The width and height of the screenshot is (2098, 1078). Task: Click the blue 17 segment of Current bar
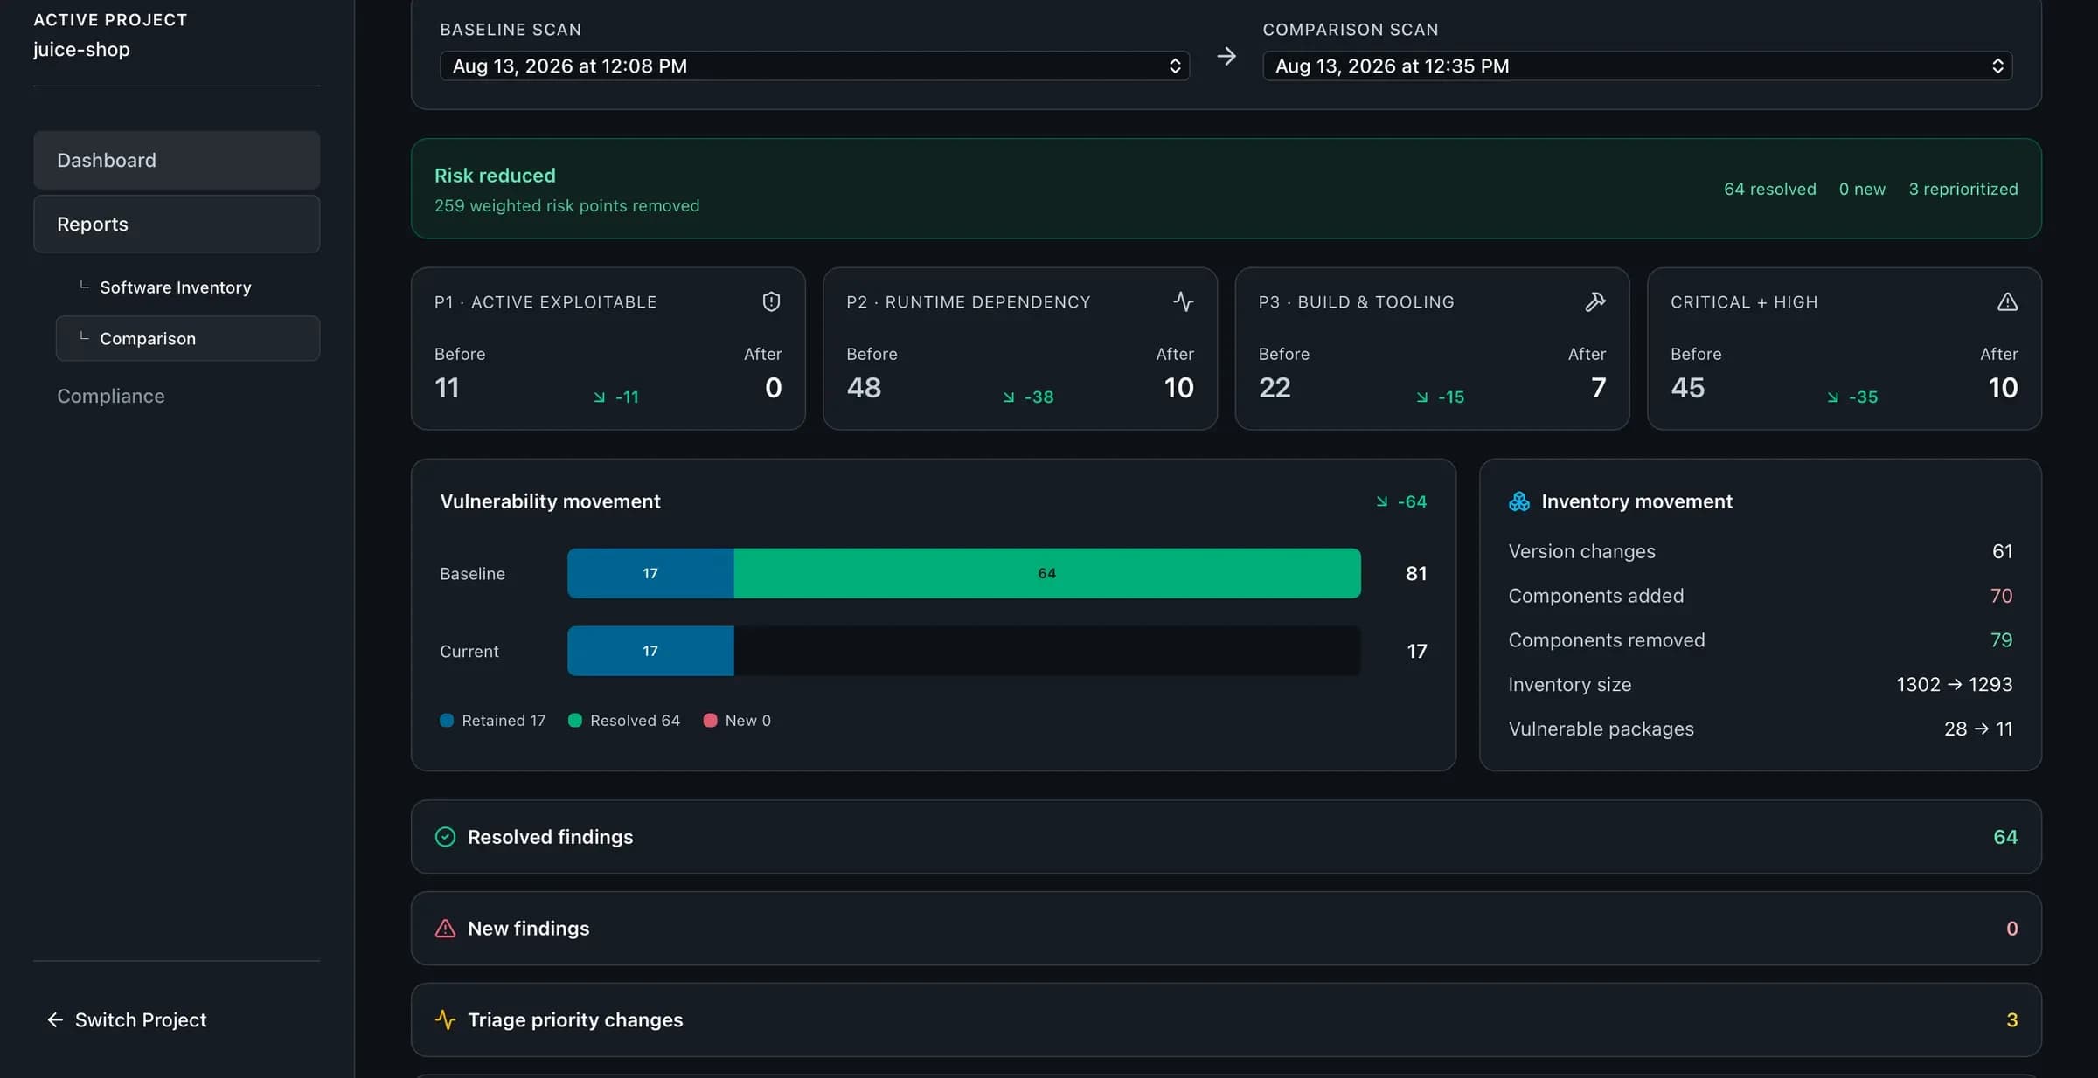click(x=650, y=651)
